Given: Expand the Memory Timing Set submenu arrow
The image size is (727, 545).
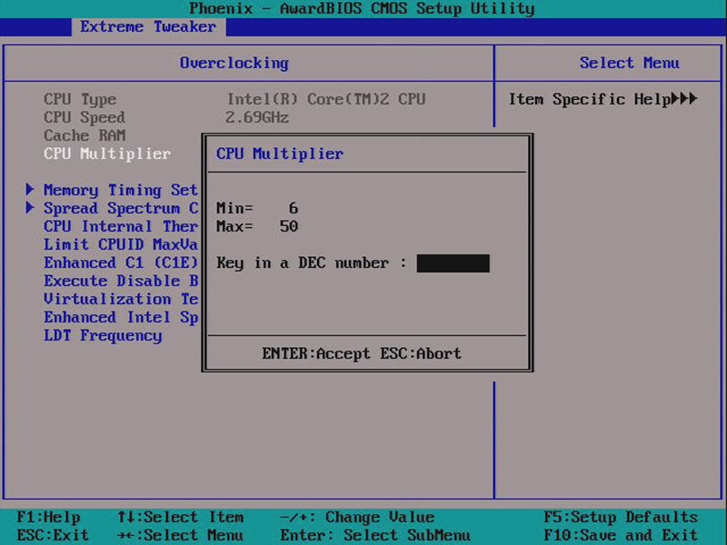Looking at the screenshot, I should click(31, 190).
